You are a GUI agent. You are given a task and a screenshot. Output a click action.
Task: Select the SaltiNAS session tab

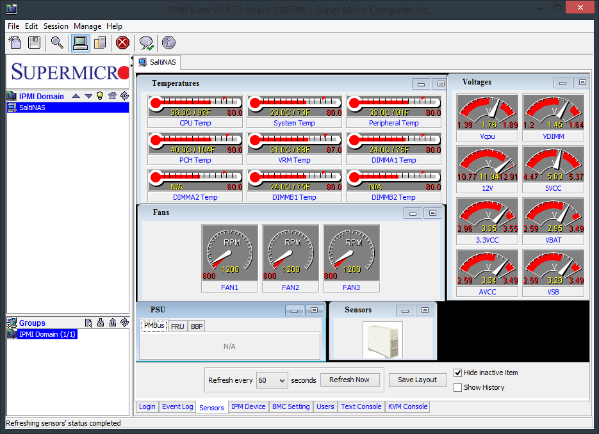coord(158,62)
